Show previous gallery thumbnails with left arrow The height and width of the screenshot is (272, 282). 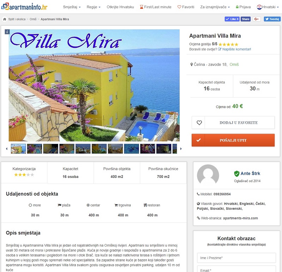[x=7, y=149]
